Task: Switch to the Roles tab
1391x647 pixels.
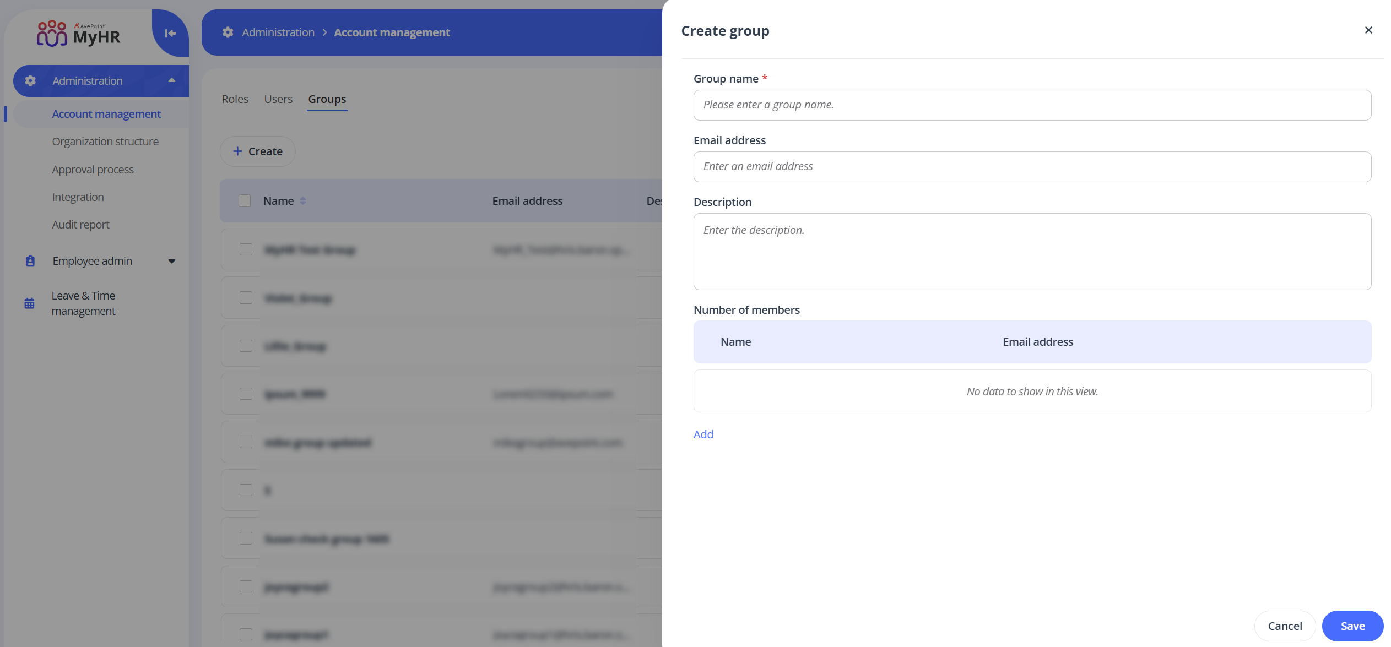Action: pyautogui.click(x=235, y=99)
